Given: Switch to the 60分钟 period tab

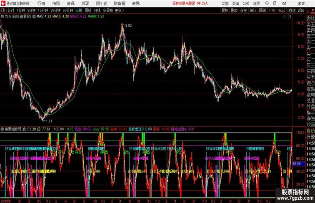Looking at the screenshot, I should tap(67, 10).
